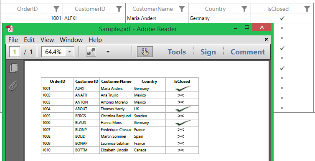Toggle the fit-to-window arrows tool in Adobe Reader
The width and height of the screenshot is (315, 161).
[x=91, y=52]
